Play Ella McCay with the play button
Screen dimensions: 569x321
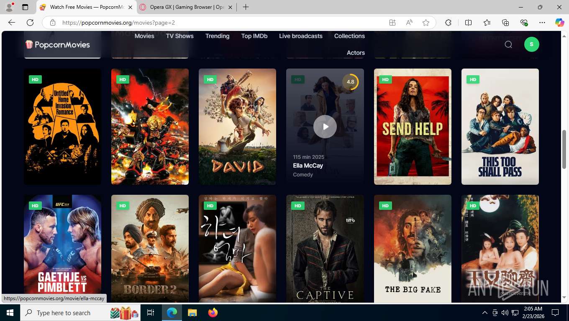[325, 127]
